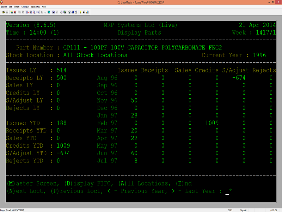The image size is (282, 212).
Task: Click the Current Year 1996 value
Action: pyautogui.click(x=259, y=55)
